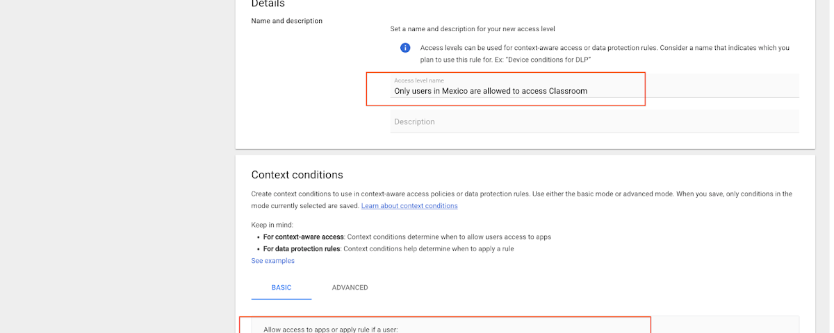
Task: Click the Context conditions heading
Action: click(297, 175)
